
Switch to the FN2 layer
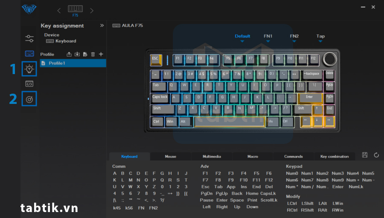pyautogui.click(x=294, y=37)
